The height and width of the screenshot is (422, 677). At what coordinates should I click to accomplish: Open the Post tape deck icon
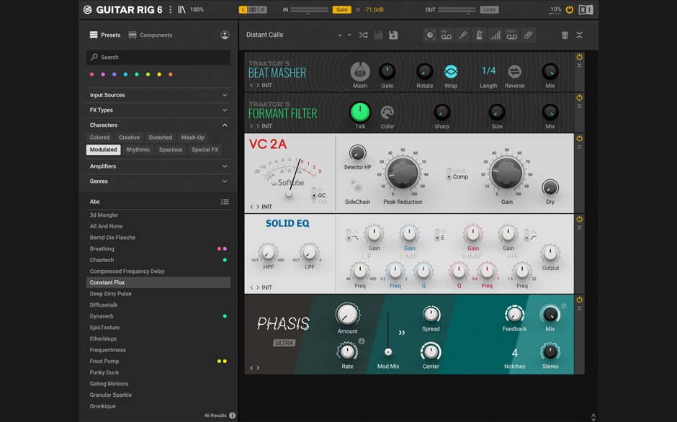[511, 35]
